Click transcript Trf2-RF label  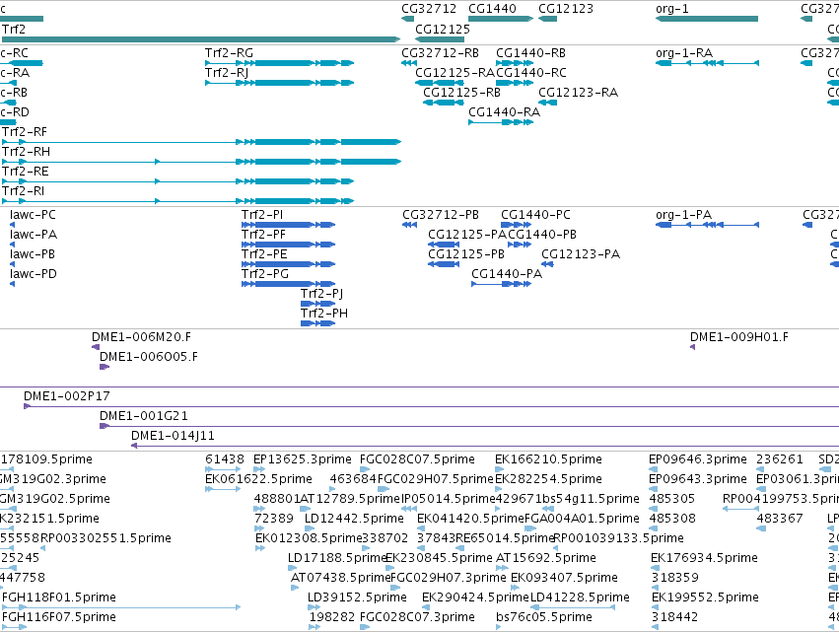(x=25, y=132)
